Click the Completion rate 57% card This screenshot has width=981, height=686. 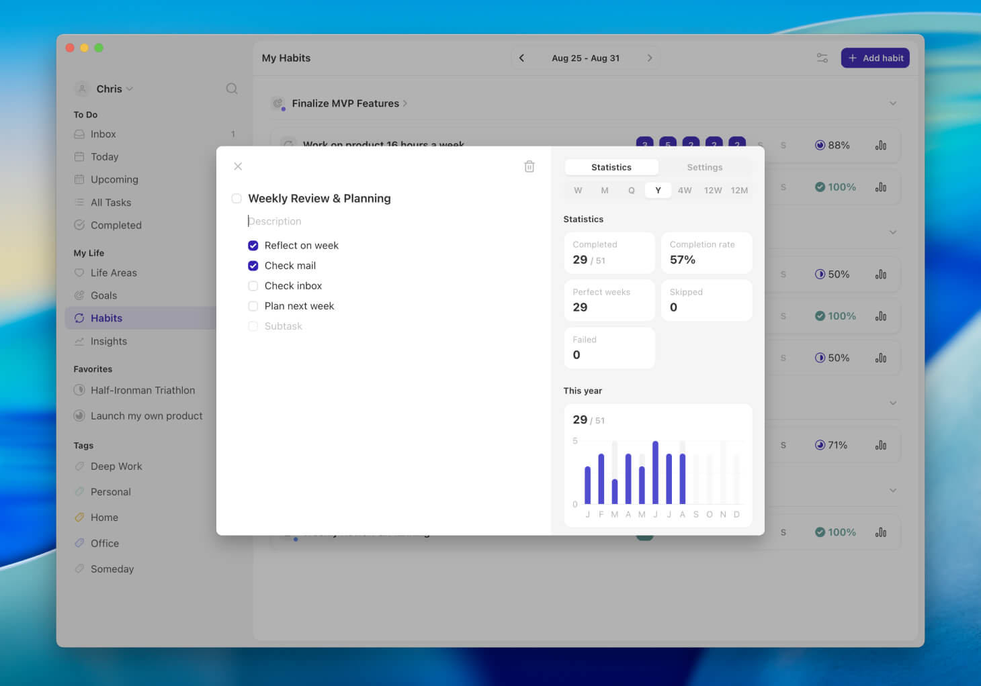click(x=707, y=253)
